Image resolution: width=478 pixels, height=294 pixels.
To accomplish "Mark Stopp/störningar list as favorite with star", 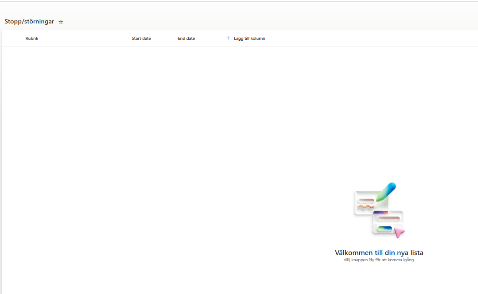I will [x=61, y=22].
